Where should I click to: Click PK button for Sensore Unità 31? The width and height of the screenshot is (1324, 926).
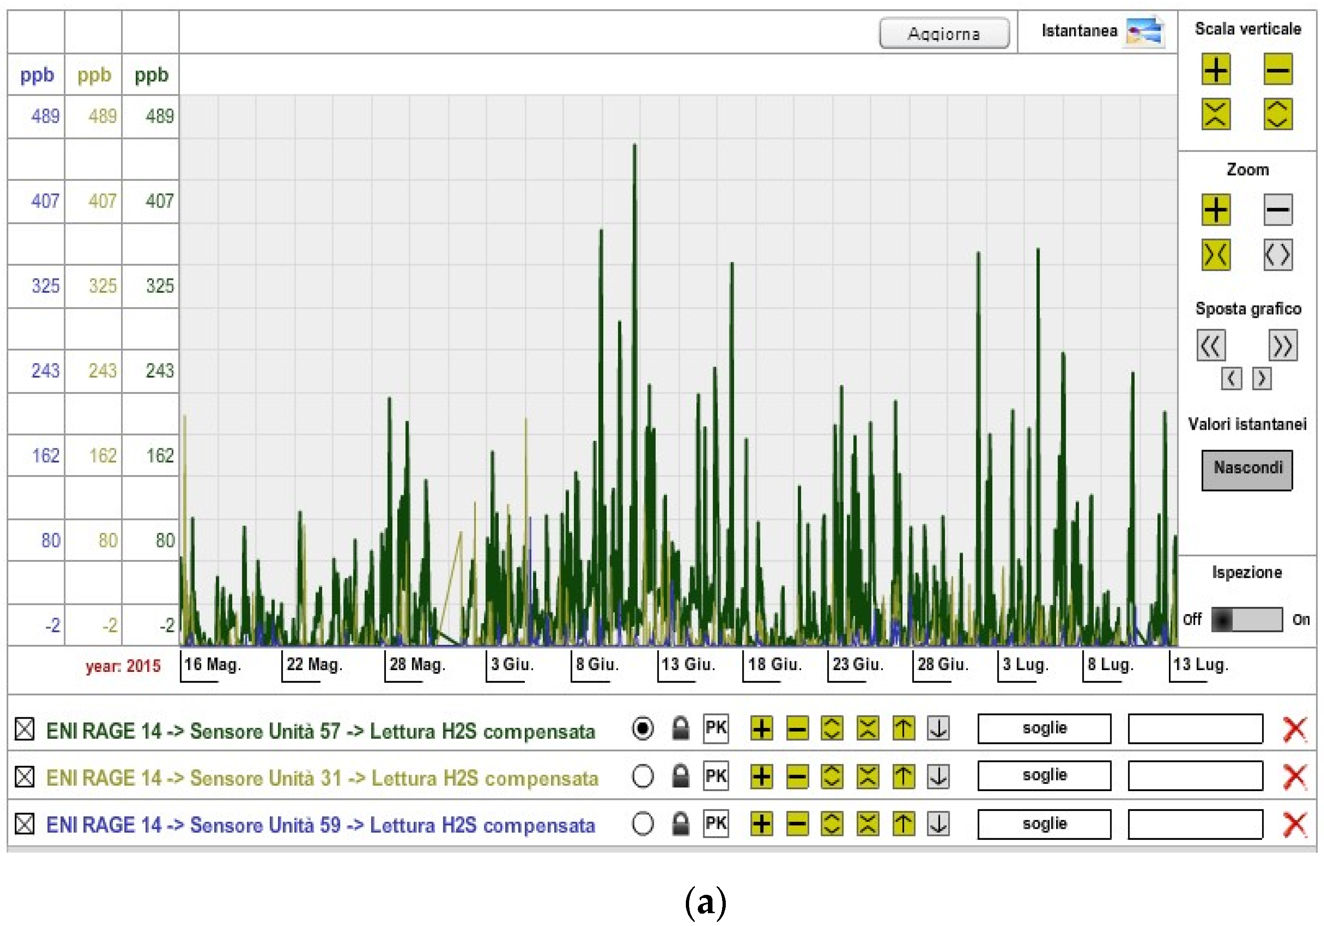coord(716,776)
